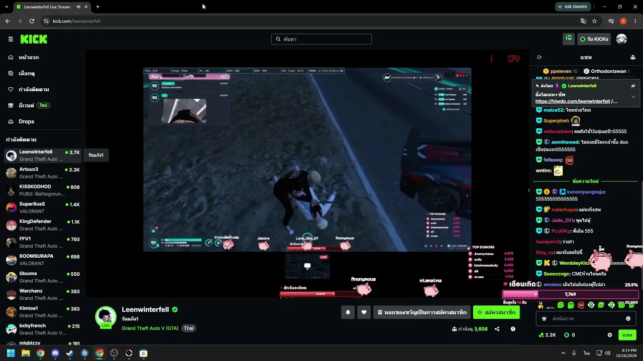The image size is (643, 361).
Task: Open Discord from the taskbar
Action: (x=55, y=353)
